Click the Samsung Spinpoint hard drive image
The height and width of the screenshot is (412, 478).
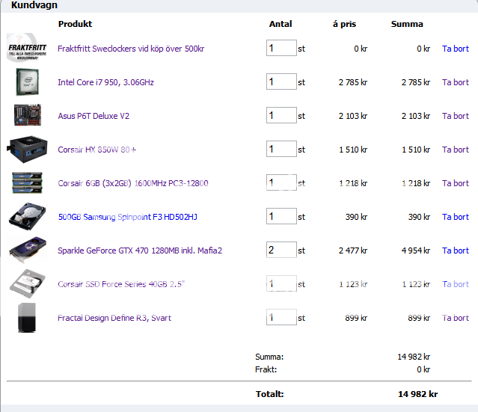(x=28, y=217)
